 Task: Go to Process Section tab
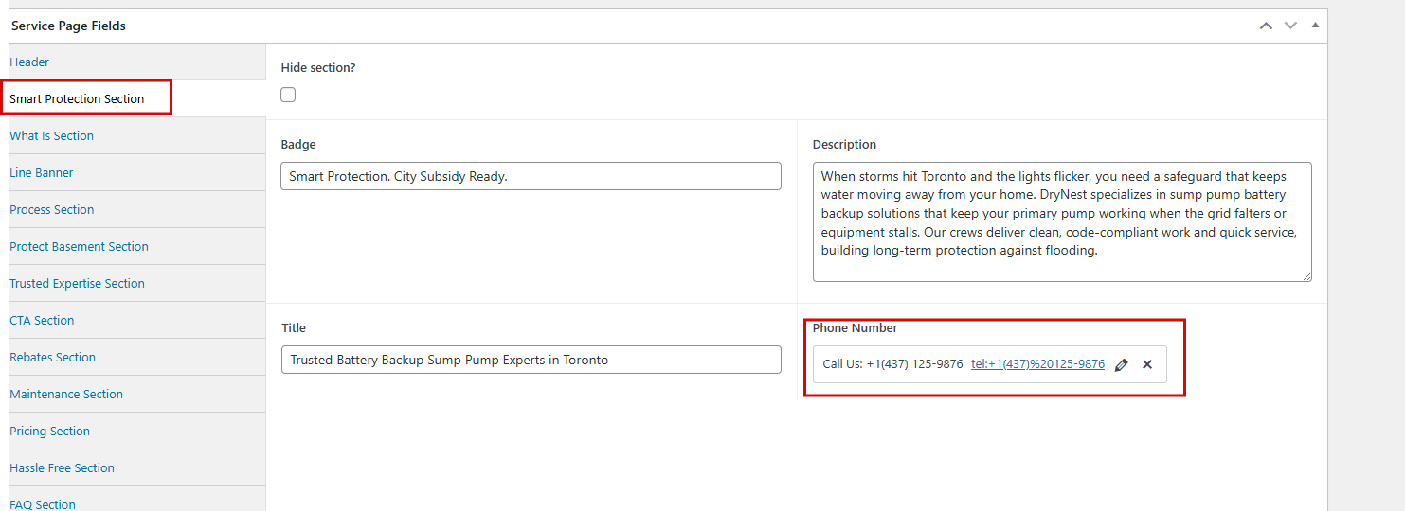click(52, 209)
